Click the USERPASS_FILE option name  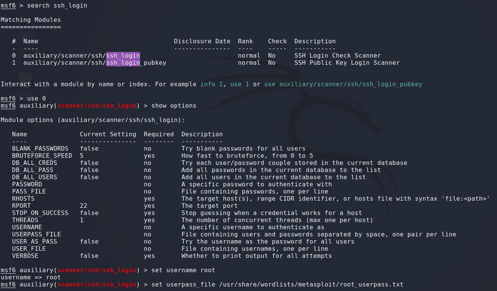click(x=36, y=235)
